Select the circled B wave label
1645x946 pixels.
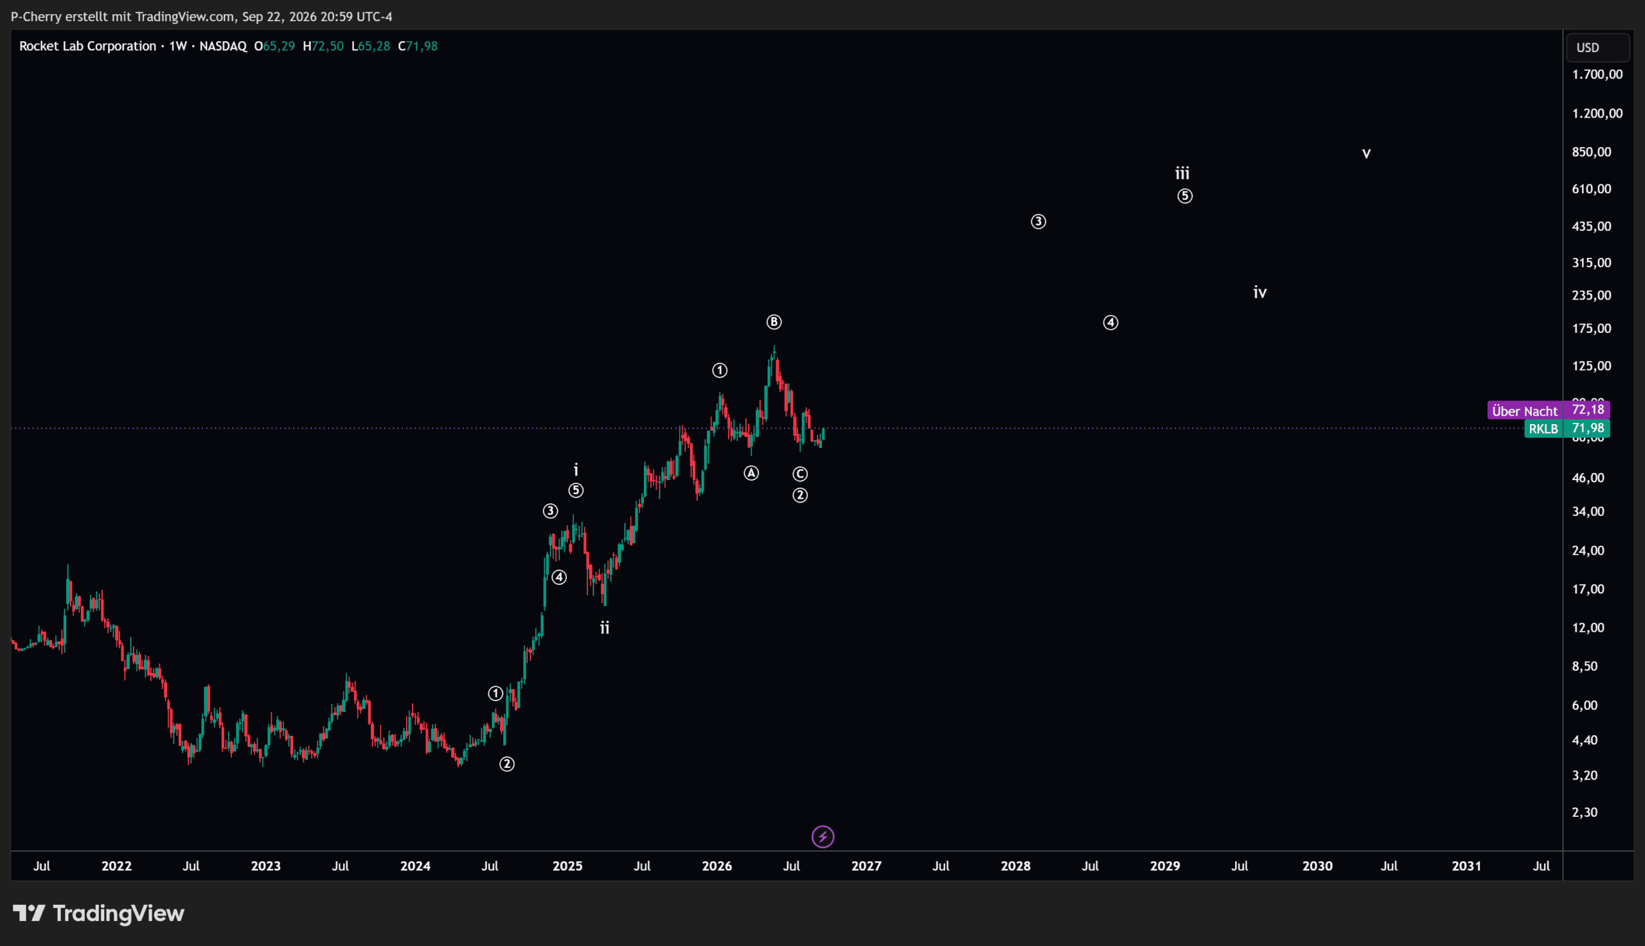(x=774, y=322)
